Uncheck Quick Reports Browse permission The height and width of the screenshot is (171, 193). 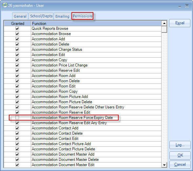coord(17,28)
